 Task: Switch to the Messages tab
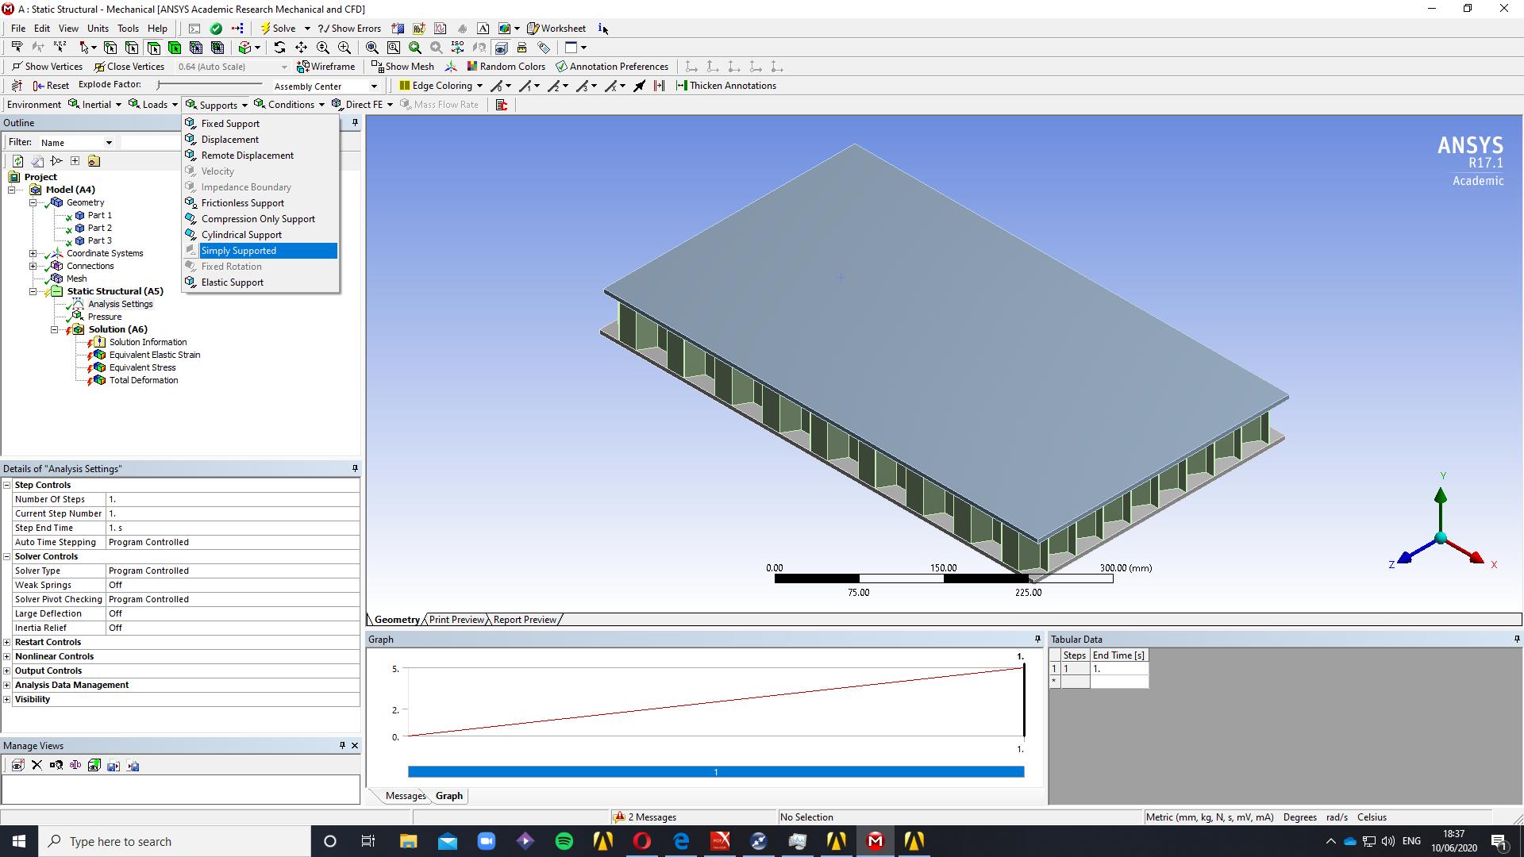click(x=406, y=796)
